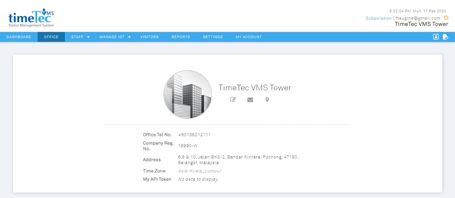Go to the Dashboard menu
This screenshot has height=198, width=455.
19,37
